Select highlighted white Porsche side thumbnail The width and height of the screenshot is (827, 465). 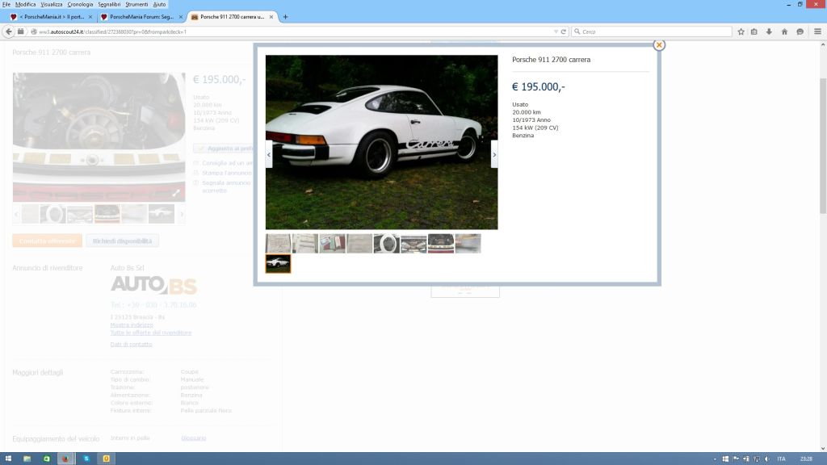[x=278, y=264]
